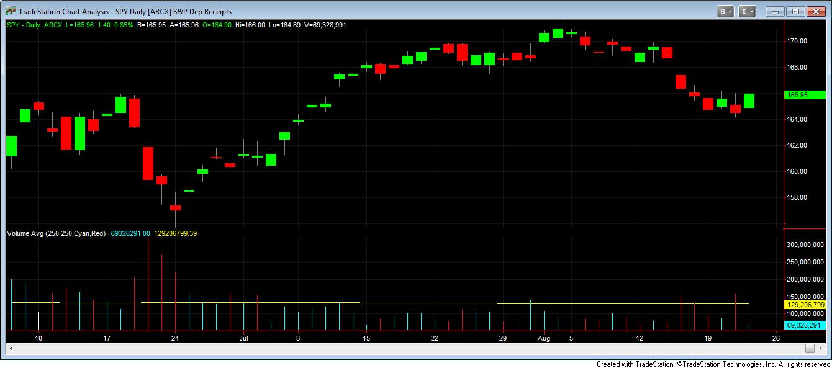This screenshot has width=832, height=368.
Task: Click the left scroll arrow of horizontal scrollbar
Action: (x=11, y=348)
